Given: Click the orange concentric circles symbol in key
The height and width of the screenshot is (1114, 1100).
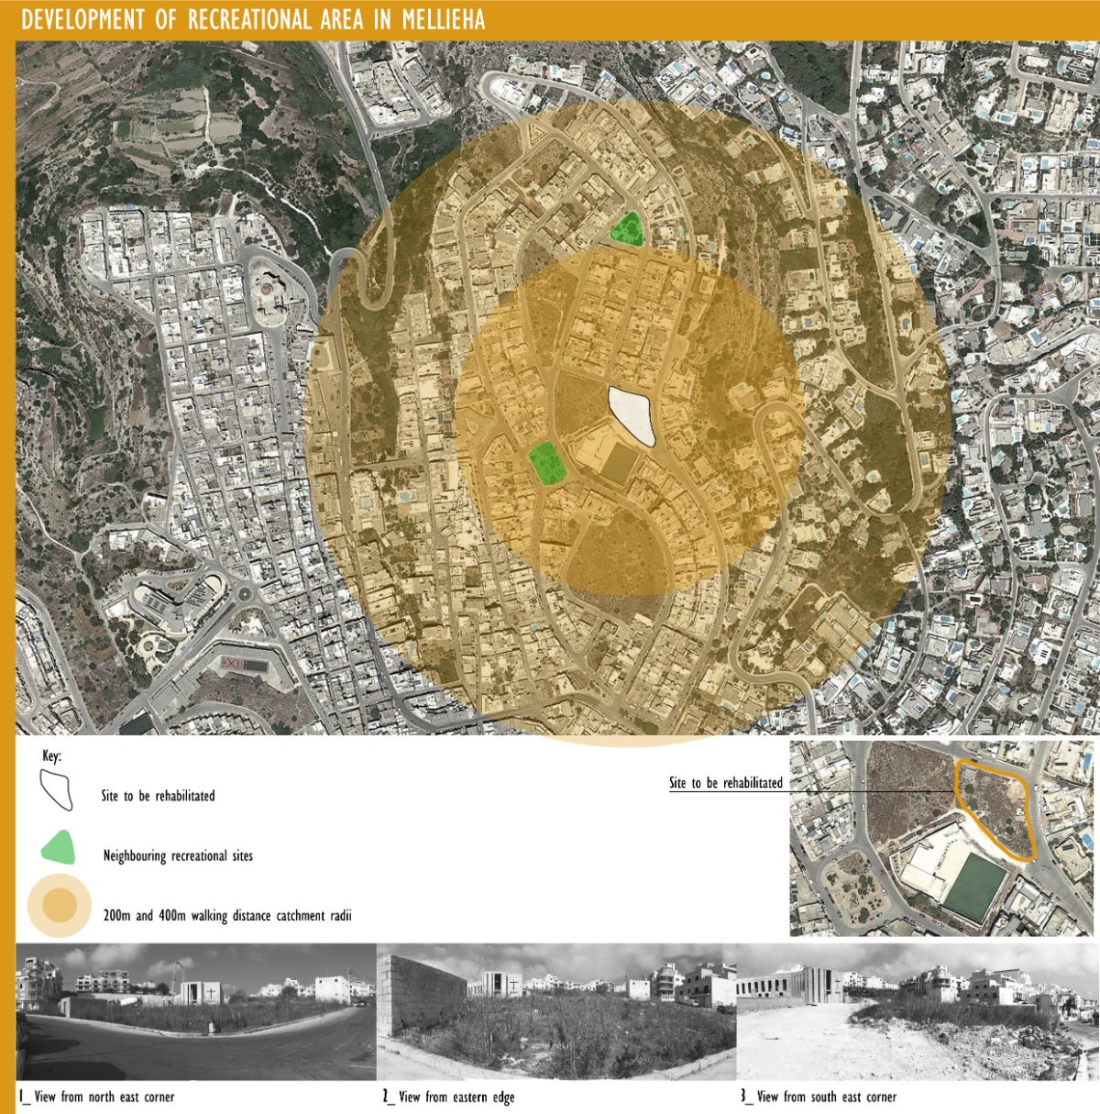Looking at the screenshot, I should [59, 907].
